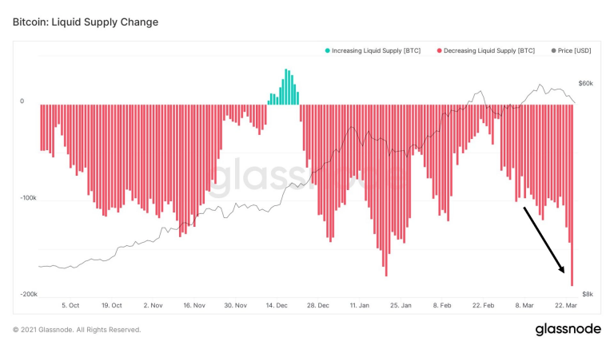The image size is (614, 345).
Task: Click the glassnode logo at bottom right
Action: click(568, 329)
